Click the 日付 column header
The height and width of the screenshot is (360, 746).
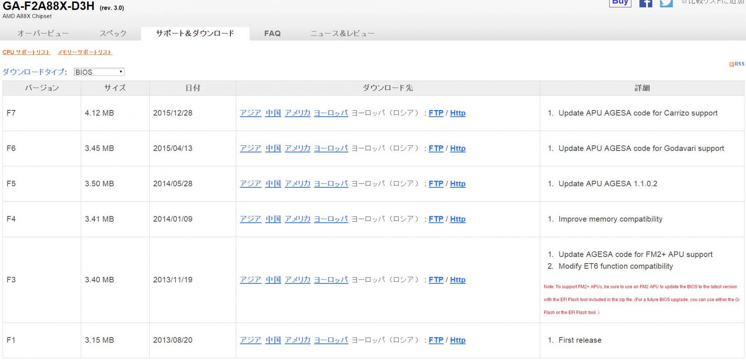coord(193,88)
